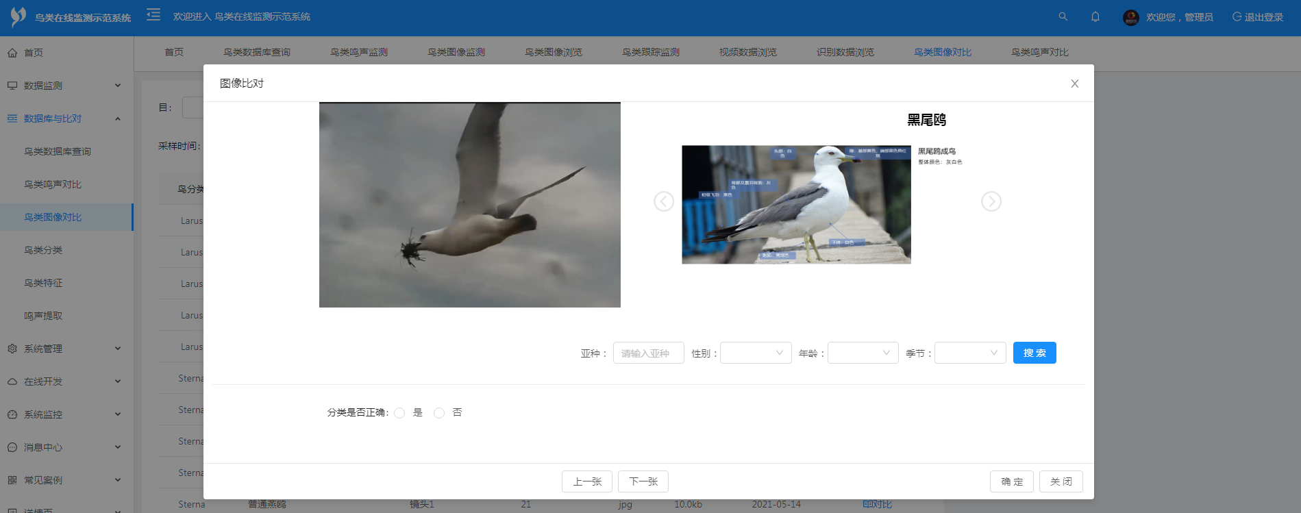Viewport: 1301px width, 513px height.
Task: Toggle the sidebar collapse menu icon
Action: click(153, 15)
